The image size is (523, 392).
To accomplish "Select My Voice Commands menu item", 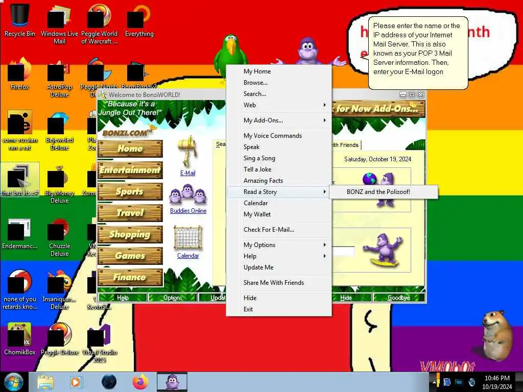I will click(279, 136).
